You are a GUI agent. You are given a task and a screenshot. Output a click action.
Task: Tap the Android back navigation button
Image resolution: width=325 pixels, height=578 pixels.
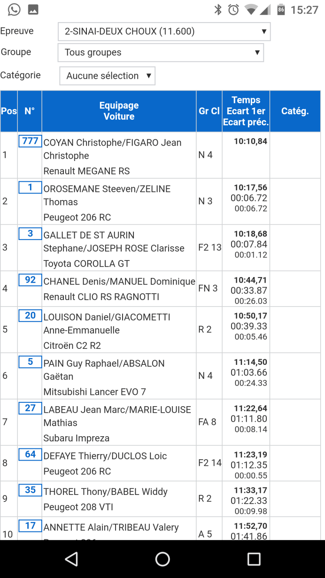coord(71,559)
